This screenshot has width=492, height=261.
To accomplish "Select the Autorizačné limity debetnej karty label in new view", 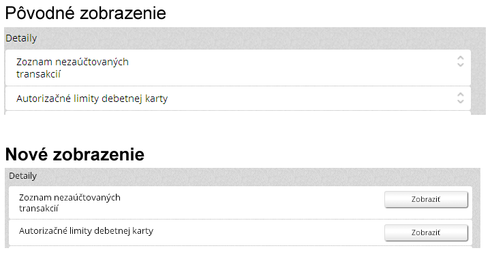I will [x=86, y=231].
